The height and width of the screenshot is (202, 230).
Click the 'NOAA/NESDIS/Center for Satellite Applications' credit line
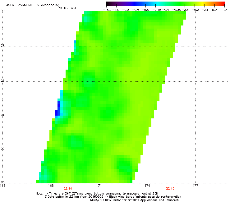click(134, 200)
